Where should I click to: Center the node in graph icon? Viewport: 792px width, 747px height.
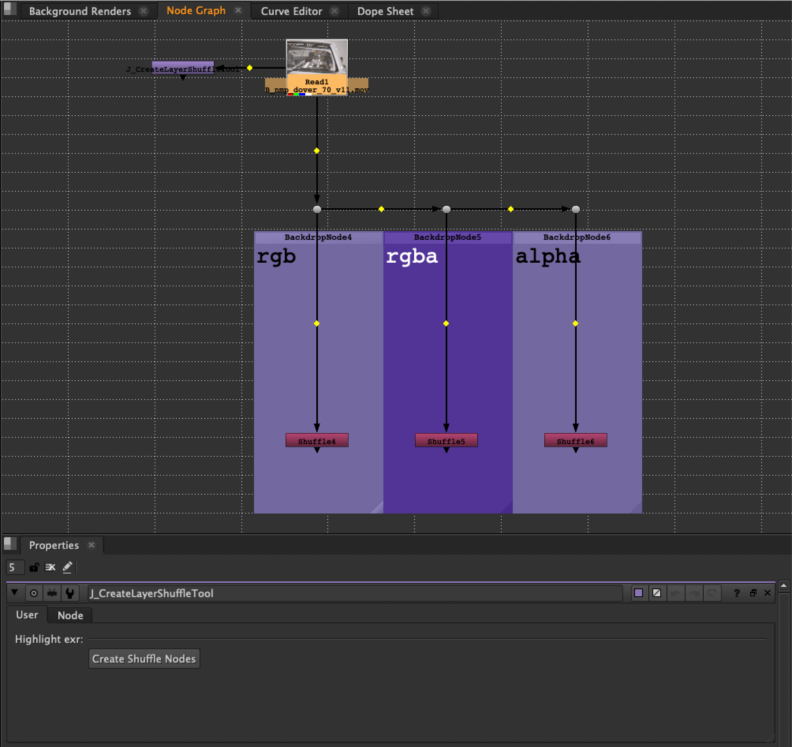pyautogui.click(x=34, y=593)
